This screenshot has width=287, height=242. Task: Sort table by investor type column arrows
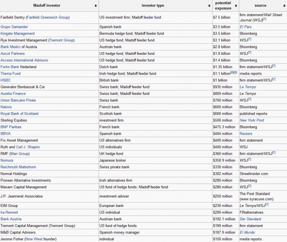click(209, 6)
